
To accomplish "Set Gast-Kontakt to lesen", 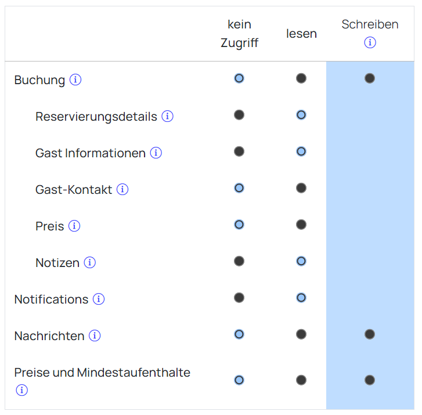I will pos(301,188).
